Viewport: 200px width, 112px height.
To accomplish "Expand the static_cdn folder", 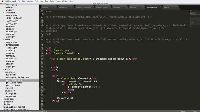I will pyautogui.click(x=2, y=99).
